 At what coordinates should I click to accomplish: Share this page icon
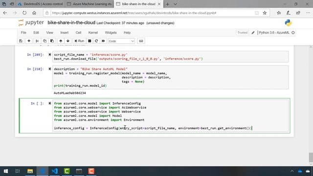298,13
